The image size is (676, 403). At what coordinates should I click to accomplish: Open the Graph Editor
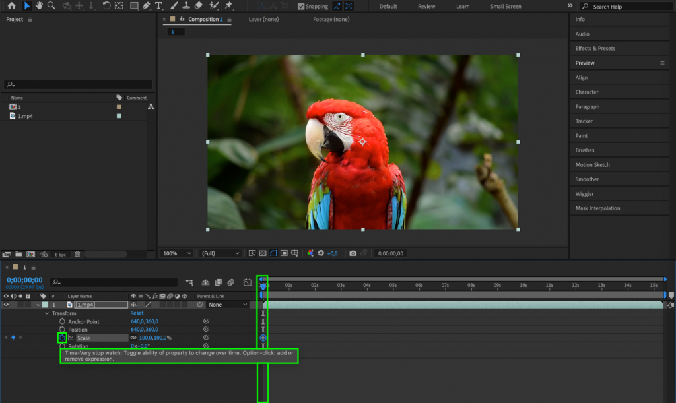pos(248,282)
